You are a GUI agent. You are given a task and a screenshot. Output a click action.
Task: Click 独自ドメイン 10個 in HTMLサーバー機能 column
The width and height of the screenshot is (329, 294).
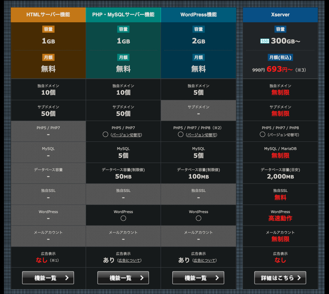[x=48, y=89]
